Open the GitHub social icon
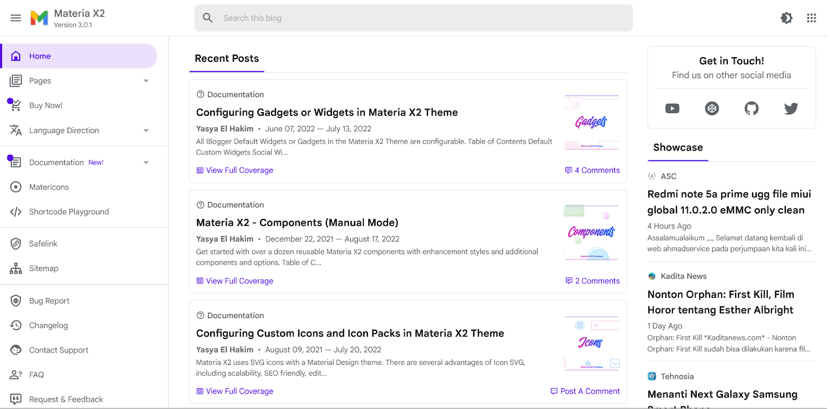830x409 pixels. coord(751,108)
